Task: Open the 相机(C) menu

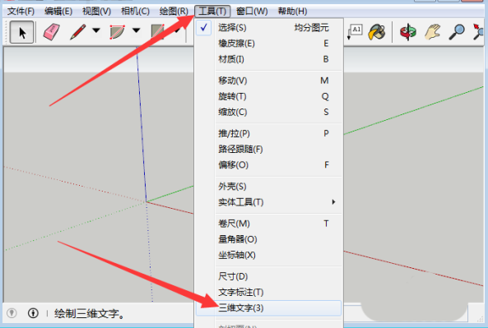Action: [x=135, y=12]
